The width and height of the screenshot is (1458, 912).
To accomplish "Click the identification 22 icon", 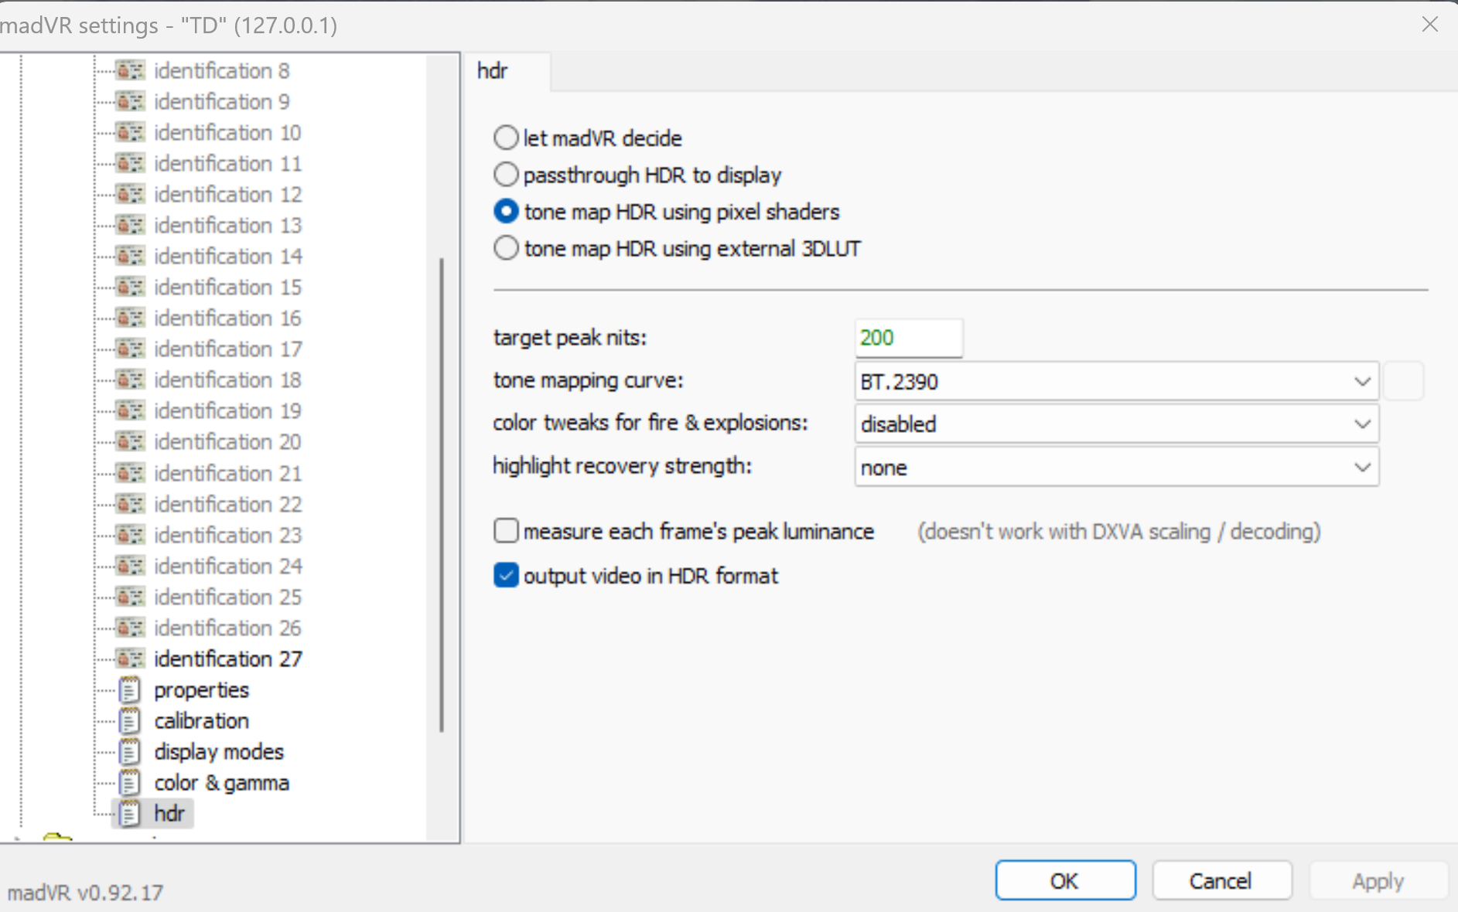I will pyautogui.click(x=130, y=504).
